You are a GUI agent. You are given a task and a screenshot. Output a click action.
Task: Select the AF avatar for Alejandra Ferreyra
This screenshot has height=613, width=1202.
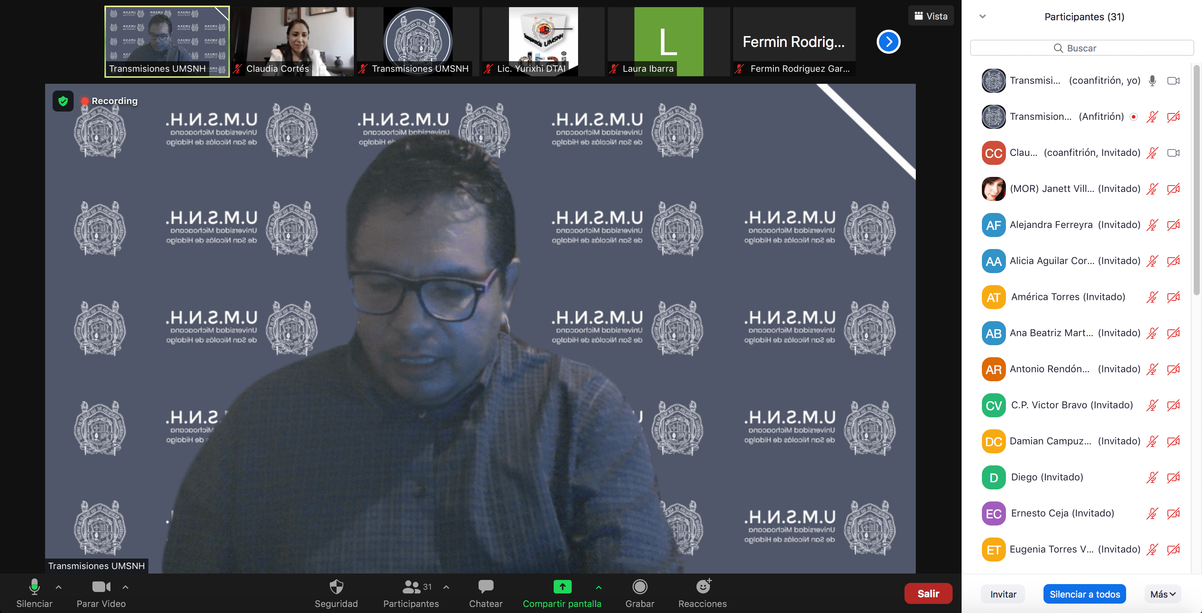[994, 225]
